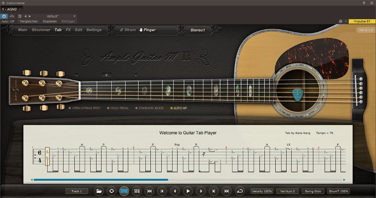
Task: Toggle OPEN STRING FIRST option
Action: point(85,108)
